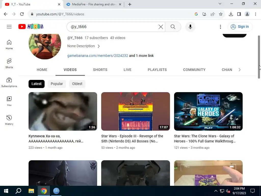Click the channel avatar picture
The image size is (261, 196).
tap(45, 46)
